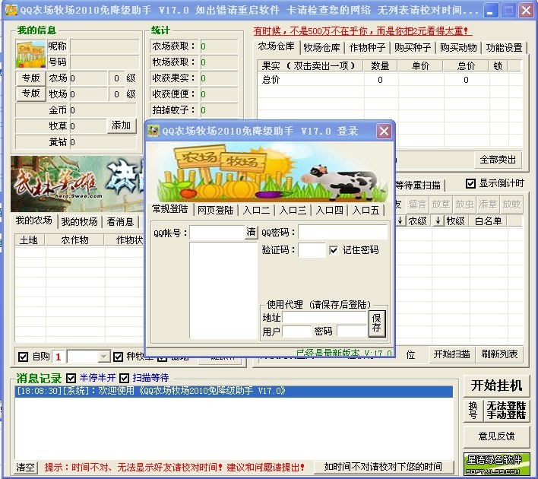This screenshot has width=538, height=479.
Task: Enable the 显示倒计时 checkbox
Action: [470, 183]
